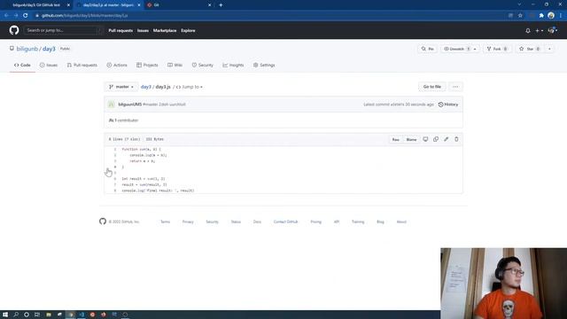
Task: Bookmark this page with the star icon
Action: [x=520, y=16]
